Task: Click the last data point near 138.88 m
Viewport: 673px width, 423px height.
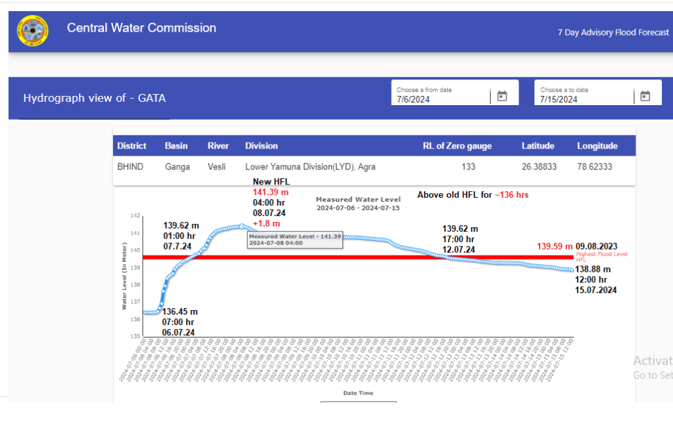Action: point(571,269)
